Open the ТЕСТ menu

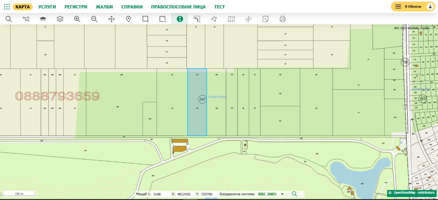click(x=220, y=7)
